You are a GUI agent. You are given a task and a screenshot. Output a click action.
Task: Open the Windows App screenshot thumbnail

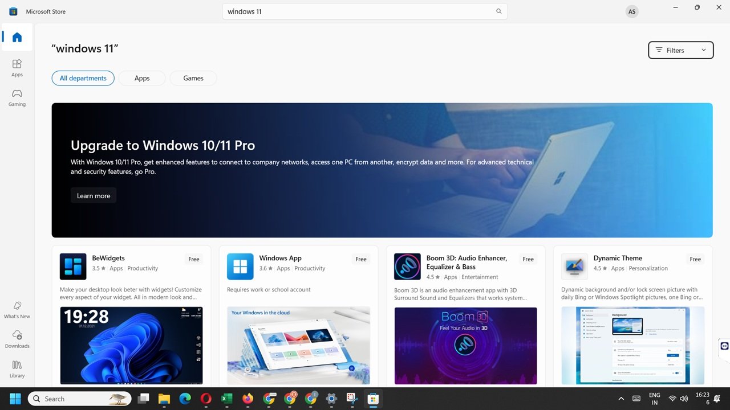(298, 346)
